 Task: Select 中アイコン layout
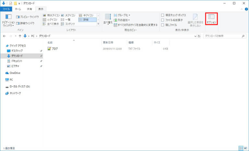[x=86, y=16]
